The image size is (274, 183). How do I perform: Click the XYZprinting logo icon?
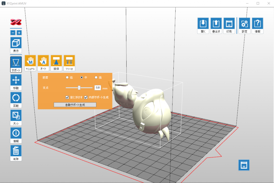click(16, 22)
